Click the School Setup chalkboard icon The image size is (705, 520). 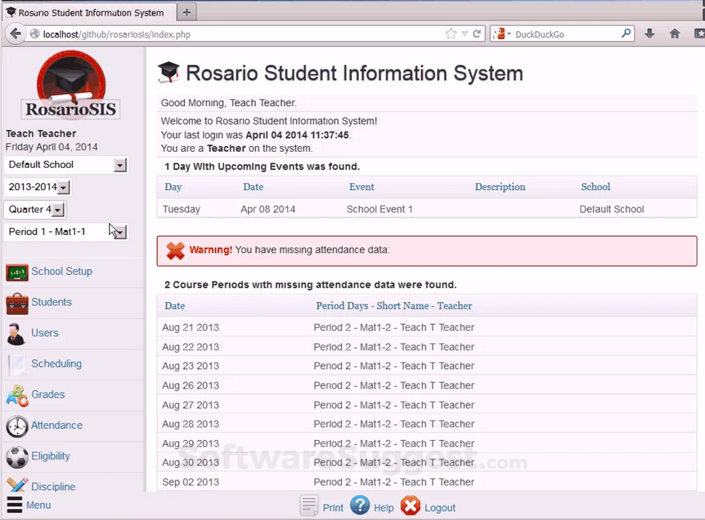pos(17,272)
